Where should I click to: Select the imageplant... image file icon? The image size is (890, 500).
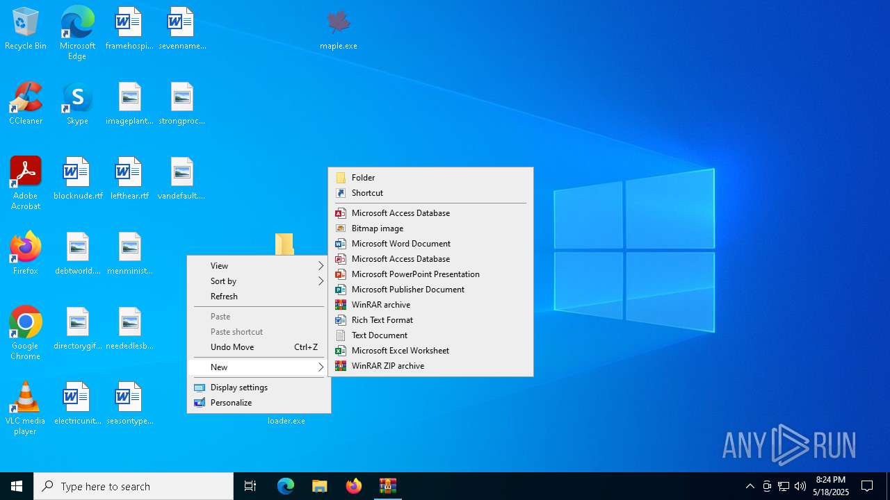(129, 103)
